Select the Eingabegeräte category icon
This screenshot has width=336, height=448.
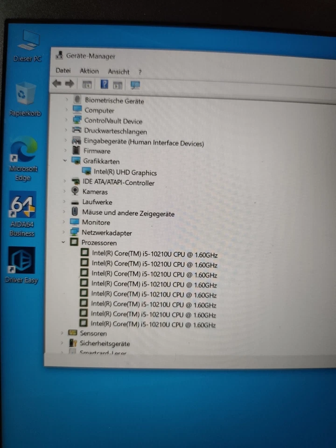76,140
